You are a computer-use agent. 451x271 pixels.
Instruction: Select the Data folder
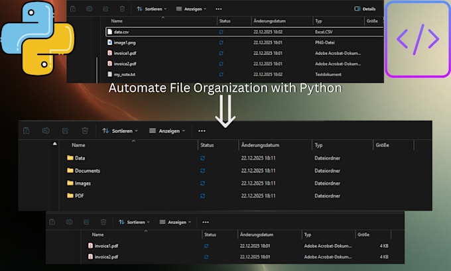click(x=80, y=158)
